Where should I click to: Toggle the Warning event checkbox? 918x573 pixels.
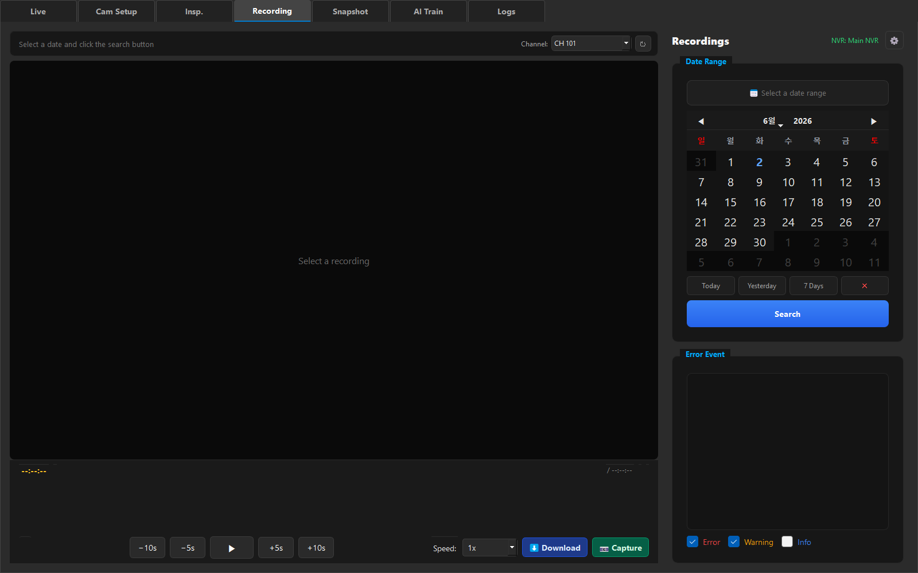[x=734, y=541]
